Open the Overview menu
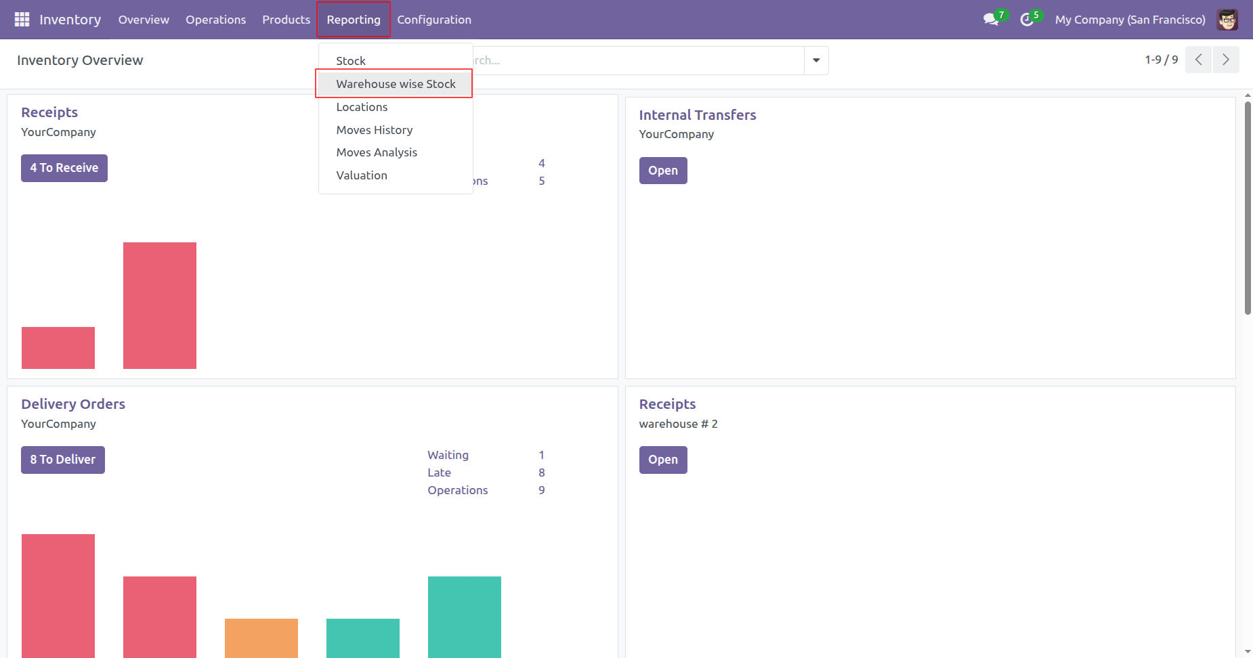The width and height of the screenshot is (1253, 658). click(144, 20)
